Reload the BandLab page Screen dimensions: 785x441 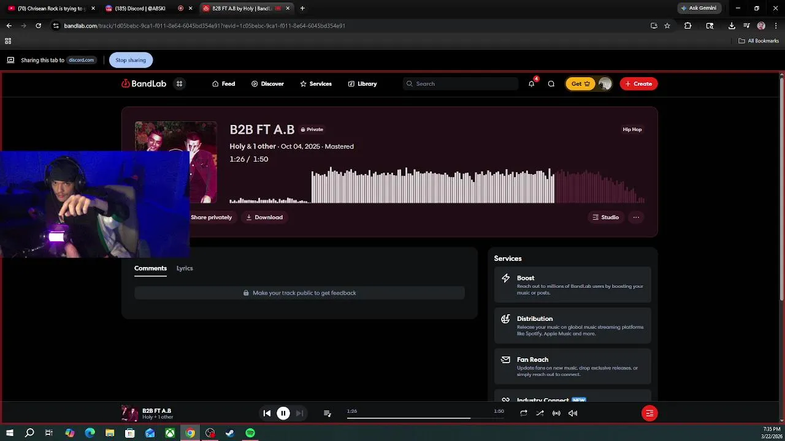pos(38,26)
